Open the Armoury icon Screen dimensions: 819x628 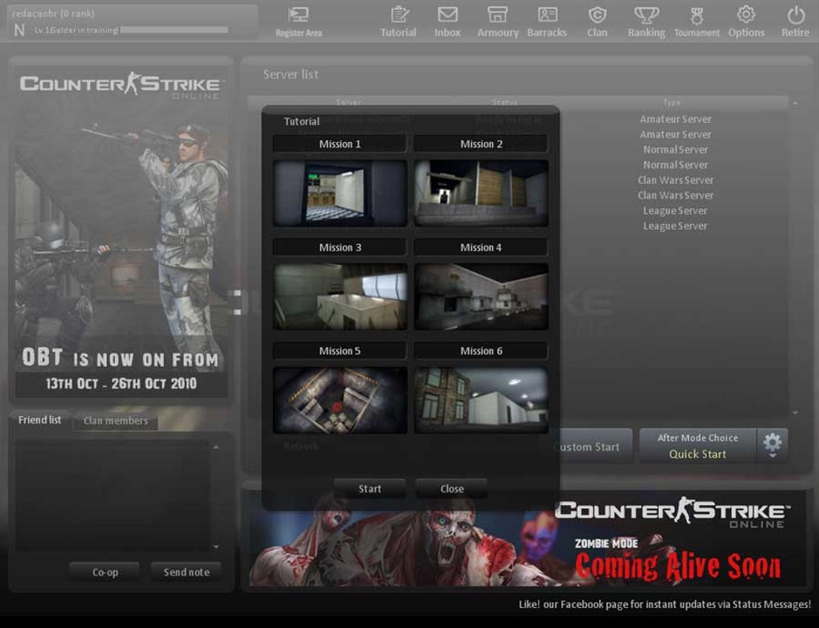coord(498,15)
